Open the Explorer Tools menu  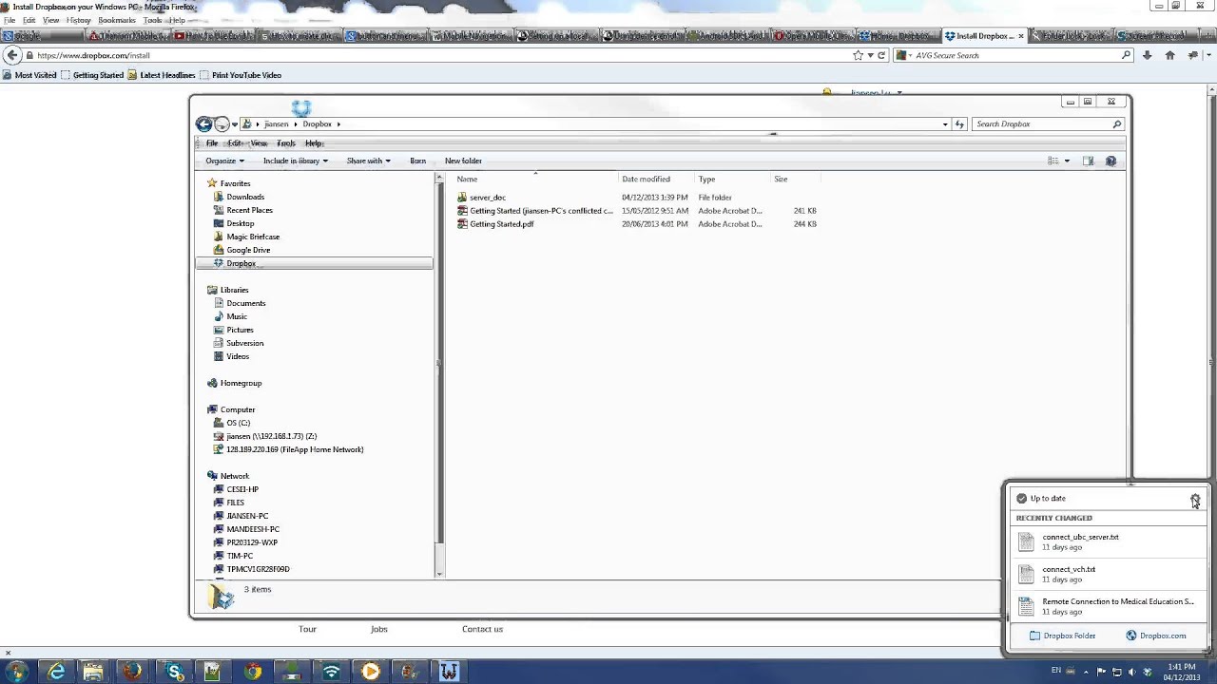(x=286, y=143)
